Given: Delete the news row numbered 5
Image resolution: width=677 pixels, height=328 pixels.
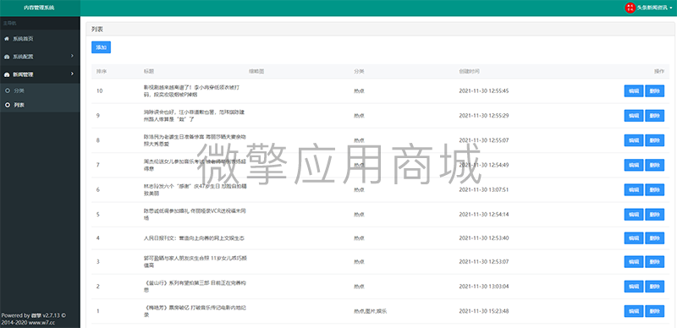Looking at the screenshot, I should coord(654,215).
